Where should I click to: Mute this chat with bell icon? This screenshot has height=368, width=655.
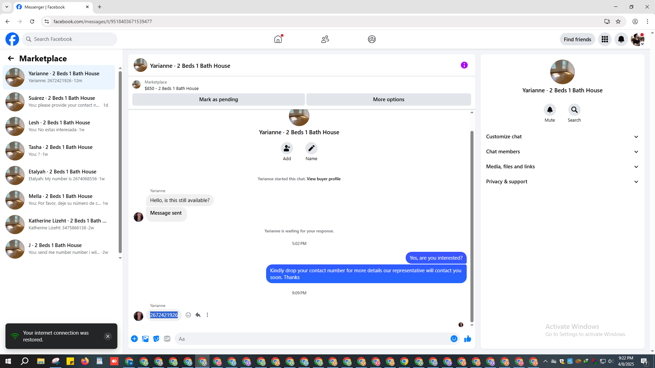click(x=550, y=110)
